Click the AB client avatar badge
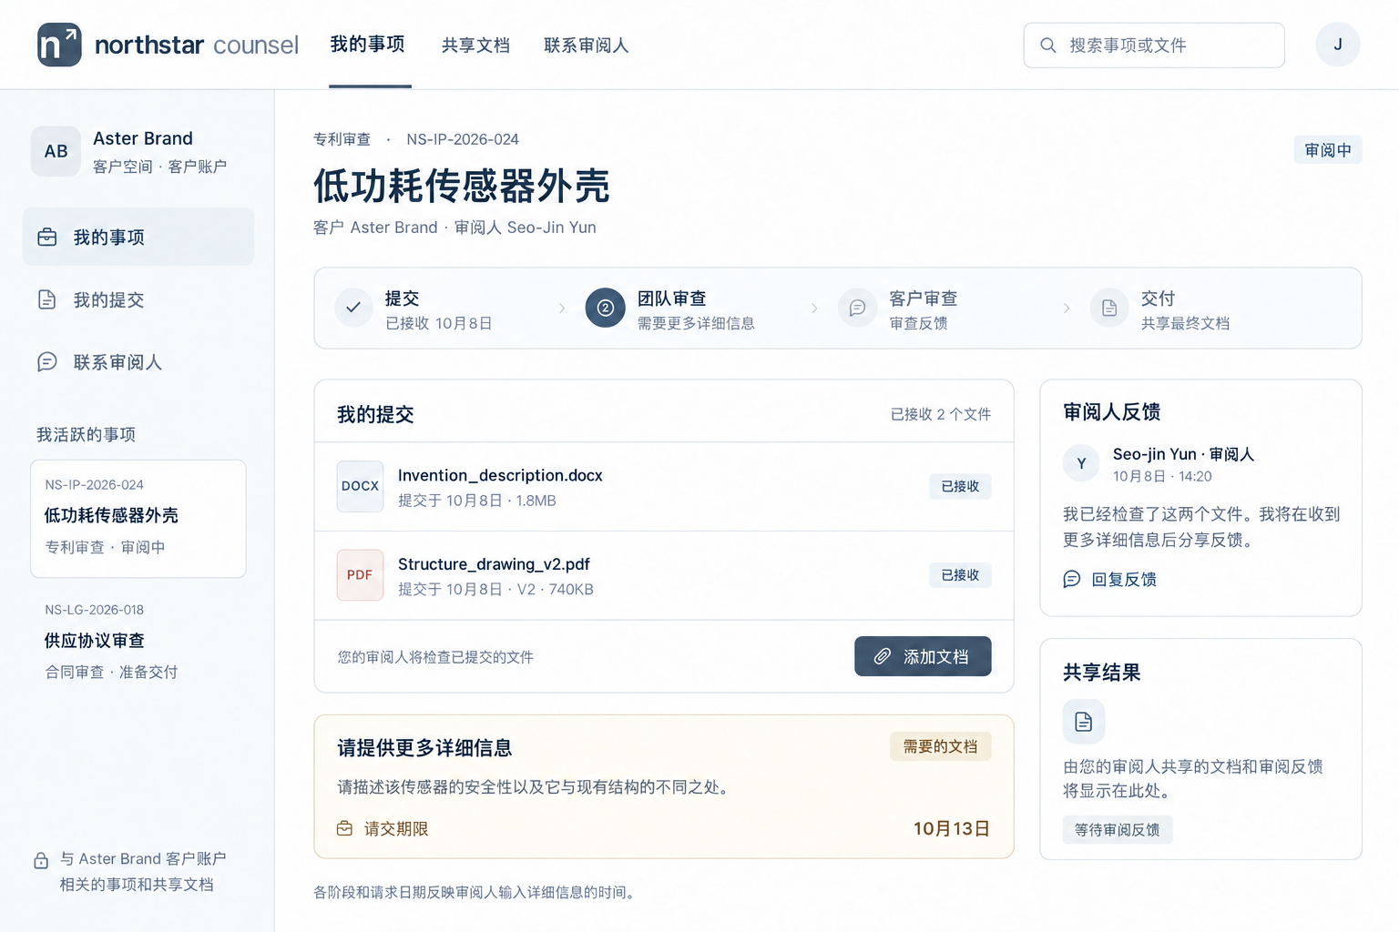 (x=56, y=151)
